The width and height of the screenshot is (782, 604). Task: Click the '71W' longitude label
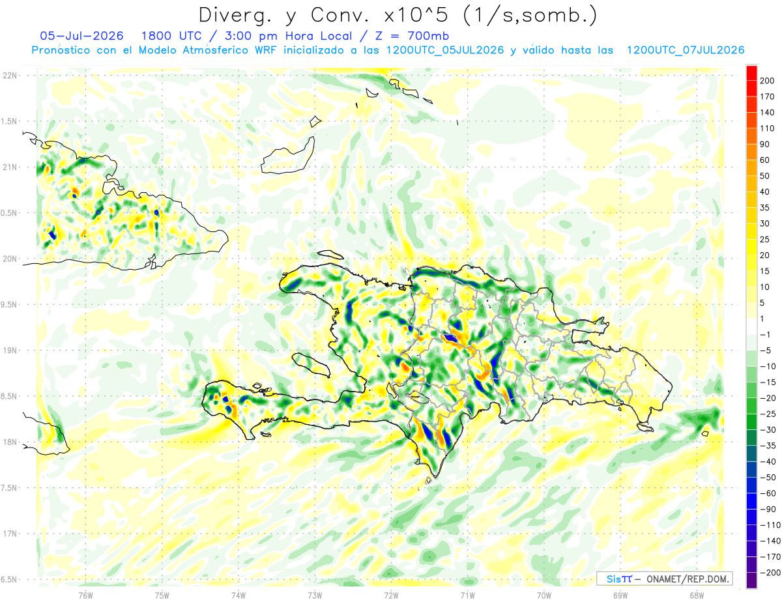(x=467, y=595)
